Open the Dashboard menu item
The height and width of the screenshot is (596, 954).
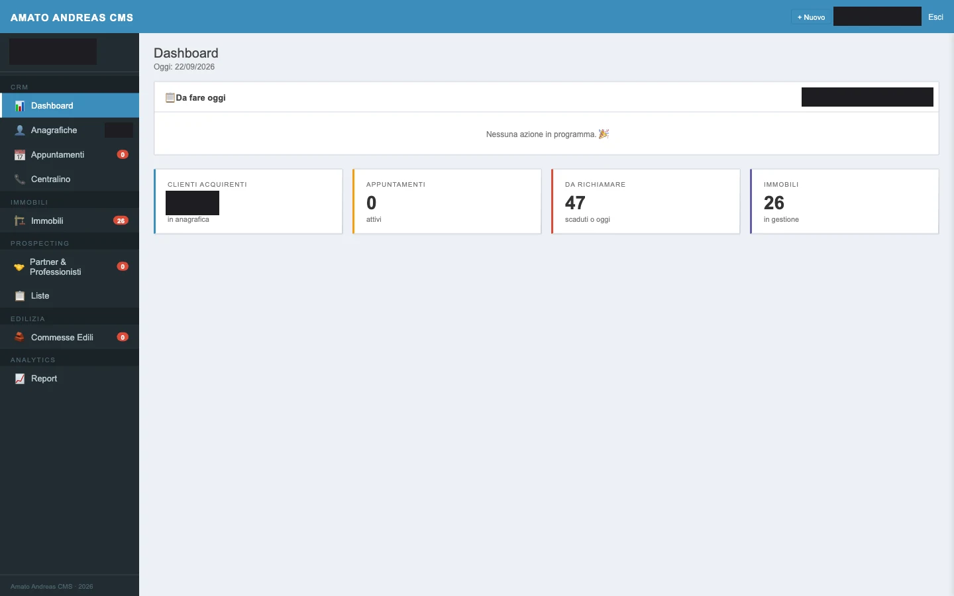pos(70,106)
